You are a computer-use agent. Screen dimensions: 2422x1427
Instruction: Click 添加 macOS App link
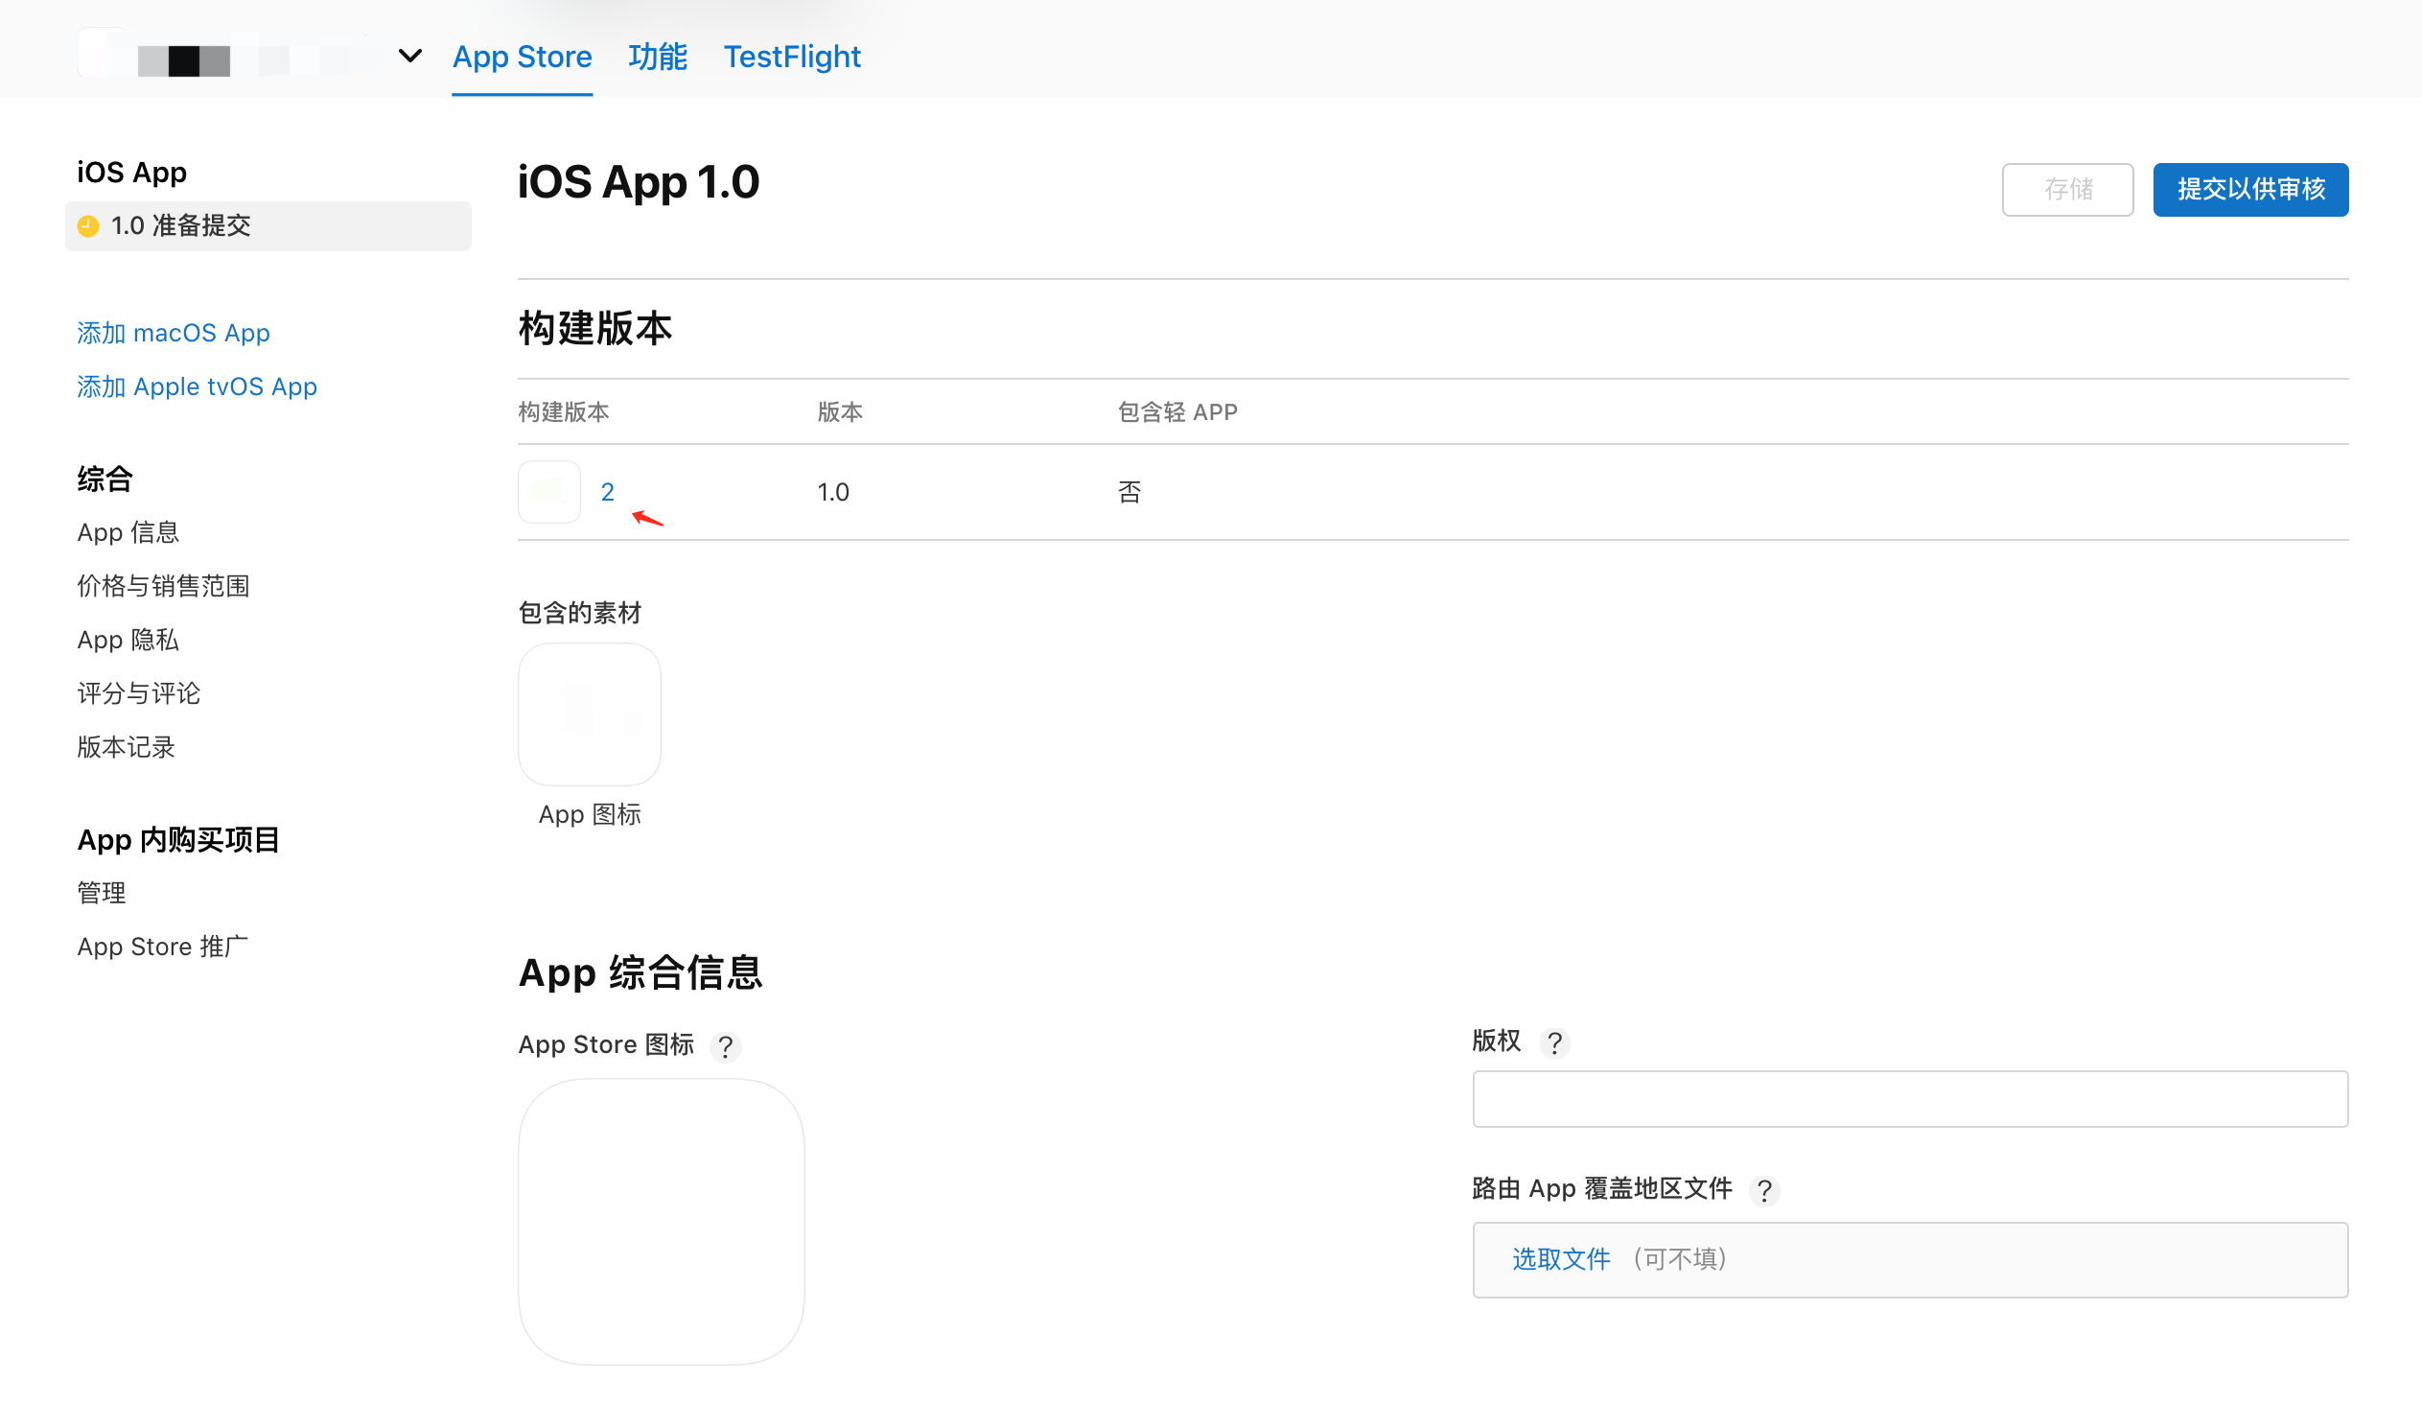[x=173, y=333]
